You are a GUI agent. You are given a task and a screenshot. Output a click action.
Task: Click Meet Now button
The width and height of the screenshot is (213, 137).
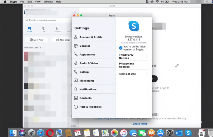(36, 40)
